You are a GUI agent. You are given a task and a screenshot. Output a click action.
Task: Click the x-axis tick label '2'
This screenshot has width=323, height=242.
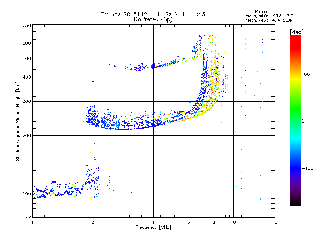click(x=93, y=222)
